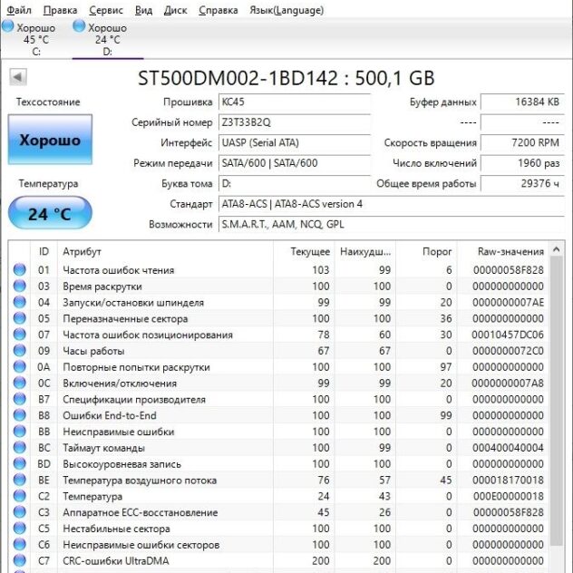Open the Диск menu
This screenshot has height=573, width=573.
176,10
